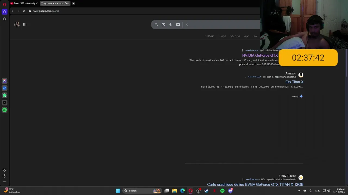Image resolution: width=348 pixels, height=195 pixels.
Task: Open Messenger in the Opera sidebar
Action: (x=4, y=88)
